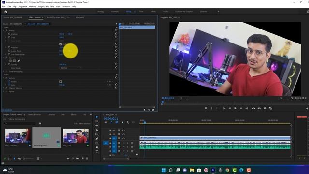Open the File menu

4,6
